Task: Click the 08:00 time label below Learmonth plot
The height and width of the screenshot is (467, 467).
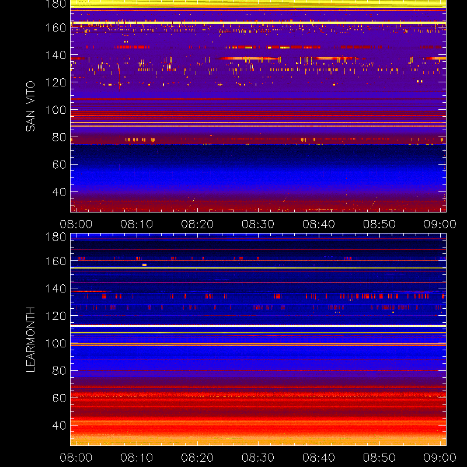Action: (x=76, y=458)
